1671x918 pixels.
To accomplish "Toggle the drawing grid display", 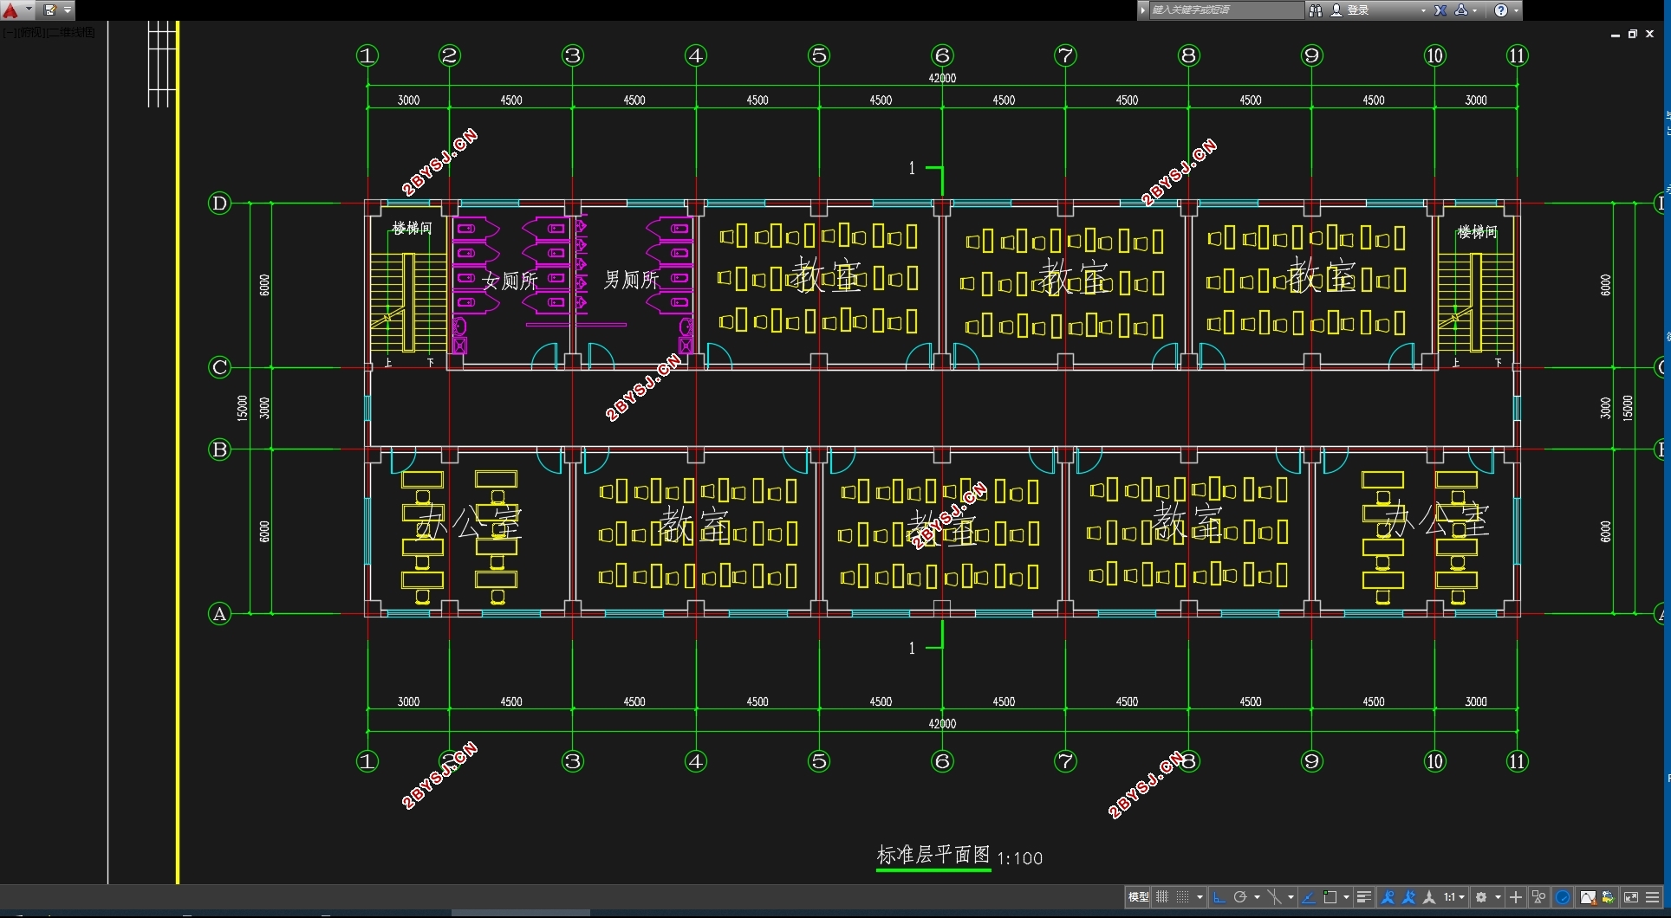I will pos(1162,897).
